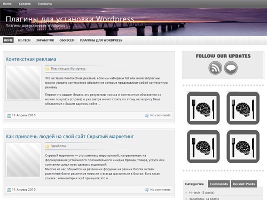This screenshot has width=267, height=200.
Task: Go to Home in top bar
Action: coord(7,4)
